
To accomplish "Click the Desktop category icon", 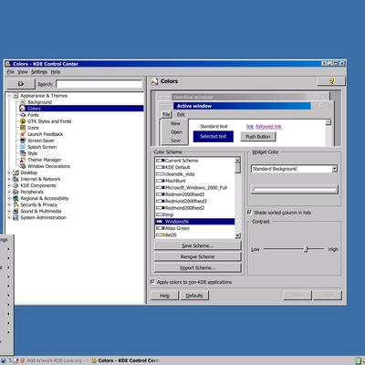I will tap(16, 172).
